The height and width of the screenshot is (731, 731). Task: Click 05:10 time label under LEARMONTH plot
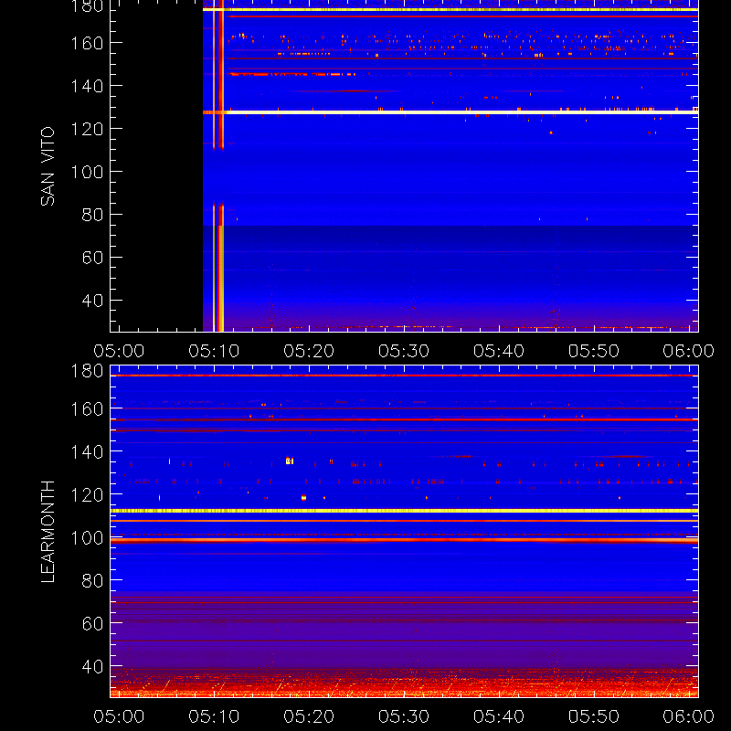point(214,716)
